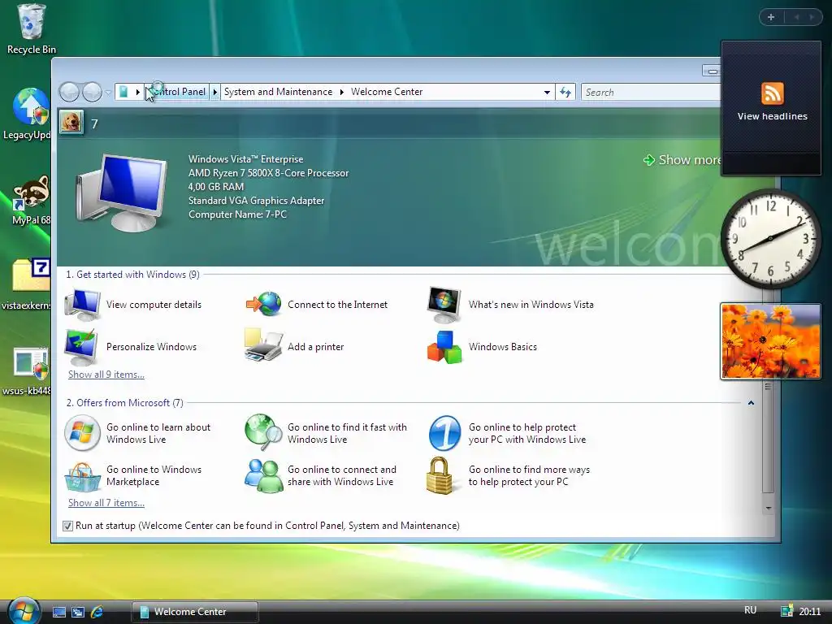
Task: Collapse the Offers from Microsoft section
Action: pyautogui.click(x=751, y=403)
